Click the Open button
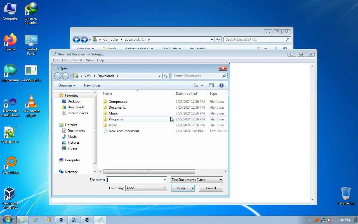The height and width of the screenshot is (224, 358). [x=181, y=188]
